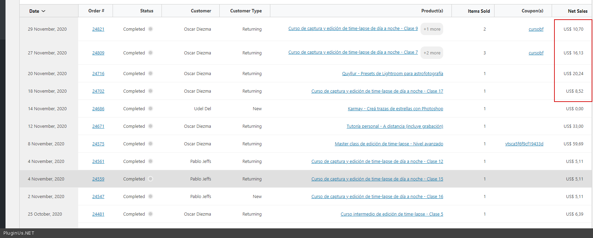The width and height of the screenshot is (593, 238).
Task: Click the status dot in highlighted order 24559 row
Action: (x=150, y=179)
